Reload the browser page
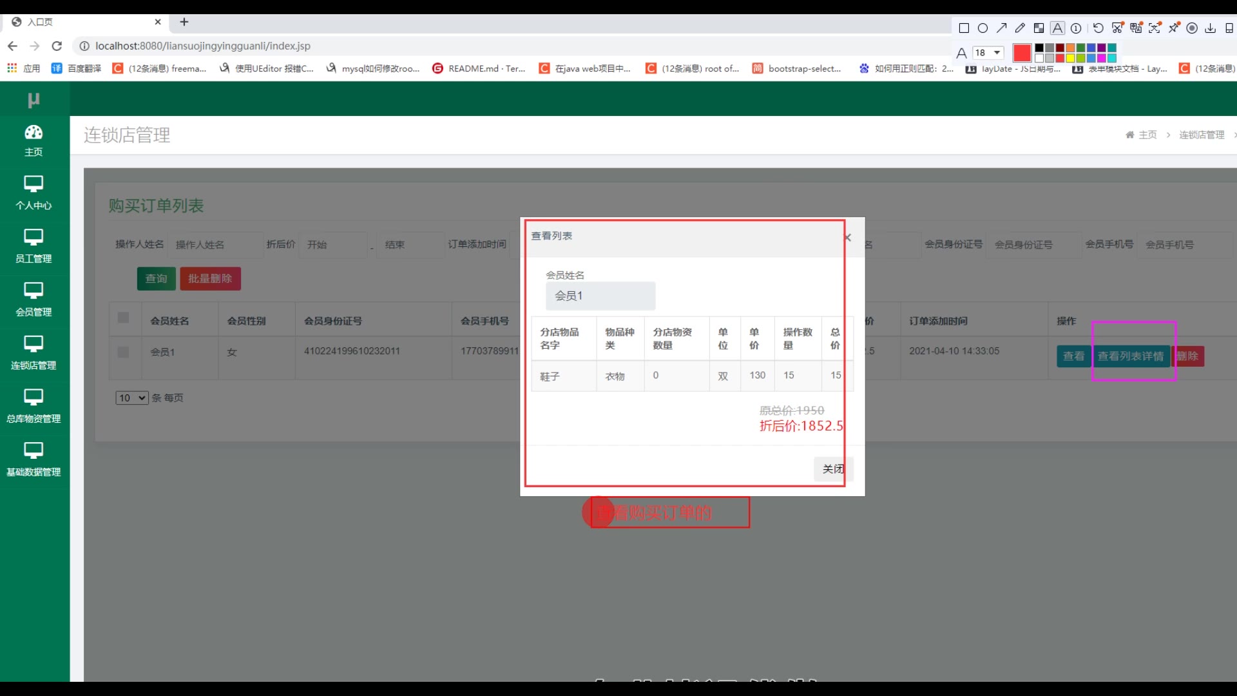The width and height of the screenshot is (1237, 696). tap(57, 46)
